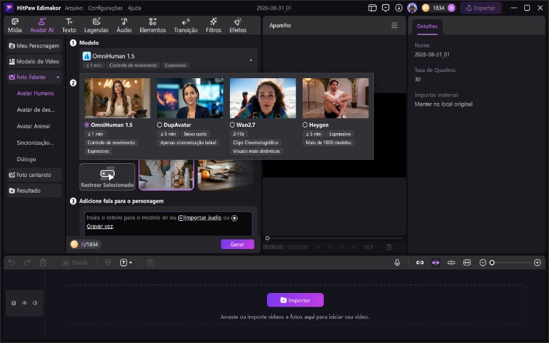Open the feedback message icon
The width and height of the screenshot is (549, 343).
pos(386,8)
